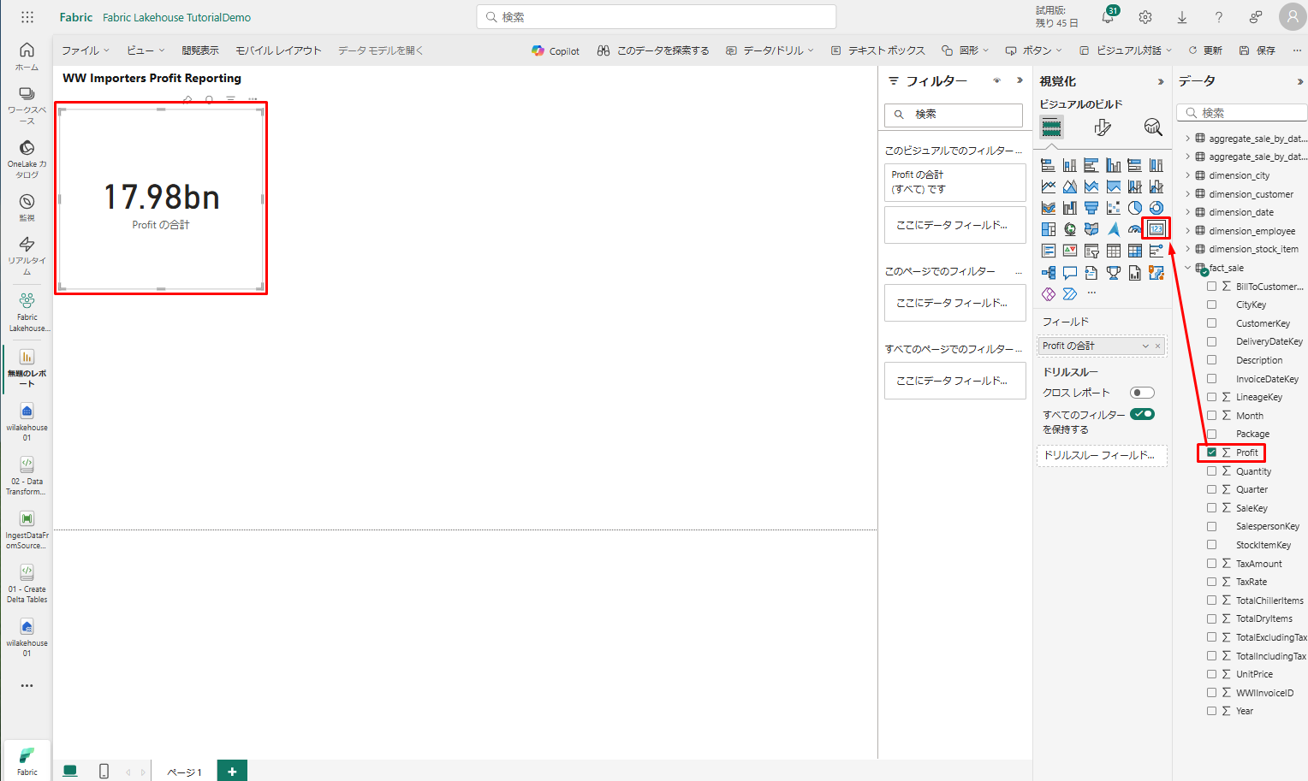Open the downloads arrow in the header
The image size is (1308, 781).
click(x=1182, y=17)
